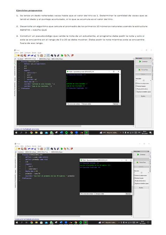The image size is (166, 235).
Task: Click Save As icon in the EJERCICIO01 PSeInt toolbar
Action: [x=25, y=55]
